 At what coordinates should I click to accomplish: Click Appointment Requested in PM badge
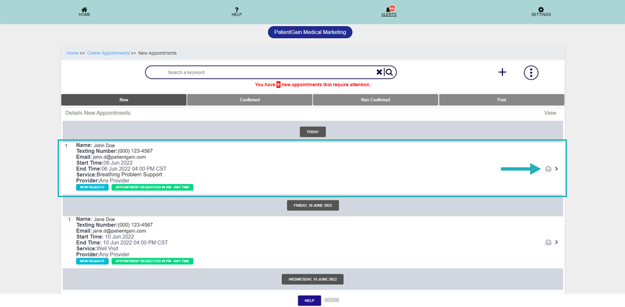152,261
